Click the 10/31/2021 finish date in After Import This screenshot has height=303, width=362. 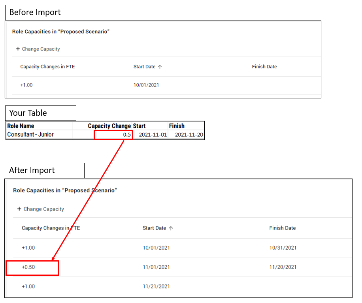[x=283, y=248]
